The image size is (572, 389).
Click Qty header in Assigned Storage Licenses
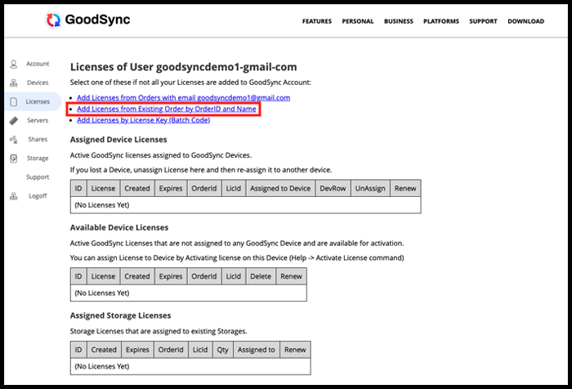[x=221, y=350]
